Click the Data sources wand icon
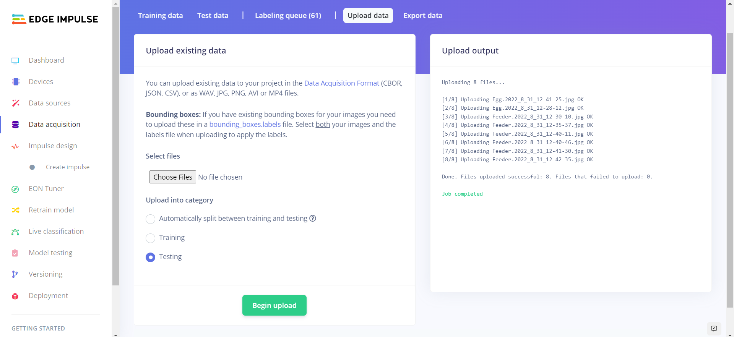The image size is (734, 337). tap(15, 103)
